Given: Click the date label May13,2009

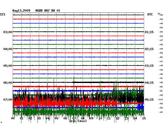Looking at the screenshot, I should [21, 11].
